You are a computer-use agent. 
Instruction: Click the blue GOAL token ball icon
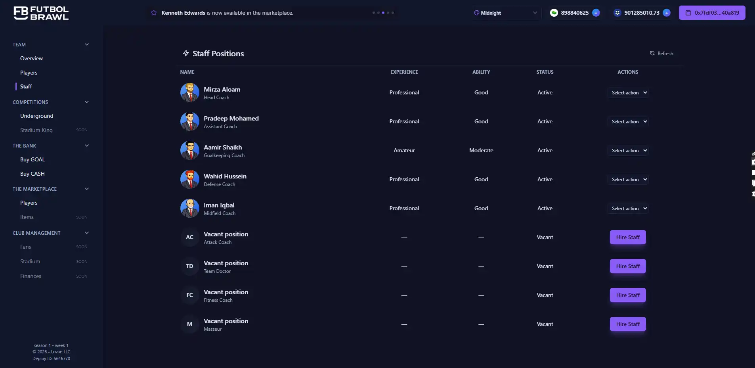tap(617, 12)
